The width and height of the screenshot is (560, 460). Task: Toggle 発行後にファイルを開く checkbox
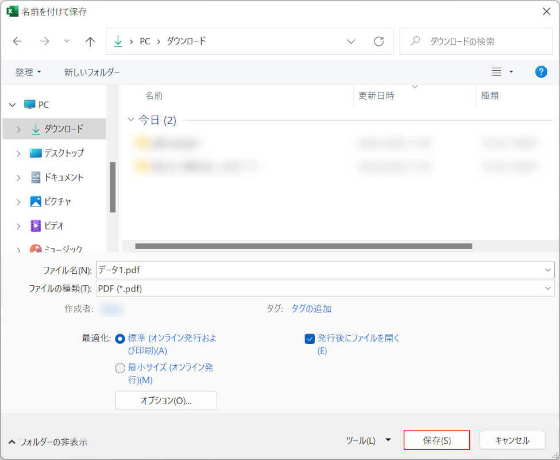point(310,339)
